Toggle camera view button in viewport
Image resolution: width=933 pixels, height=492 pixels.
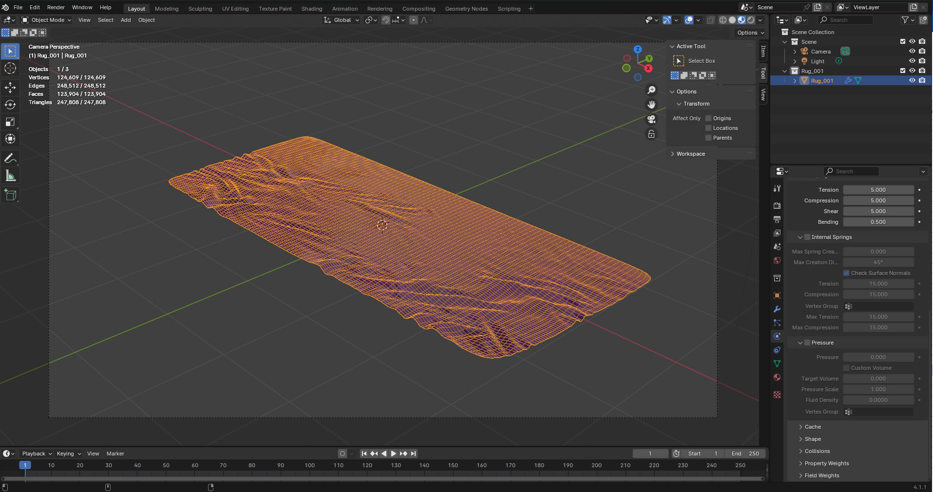[651, 119]
